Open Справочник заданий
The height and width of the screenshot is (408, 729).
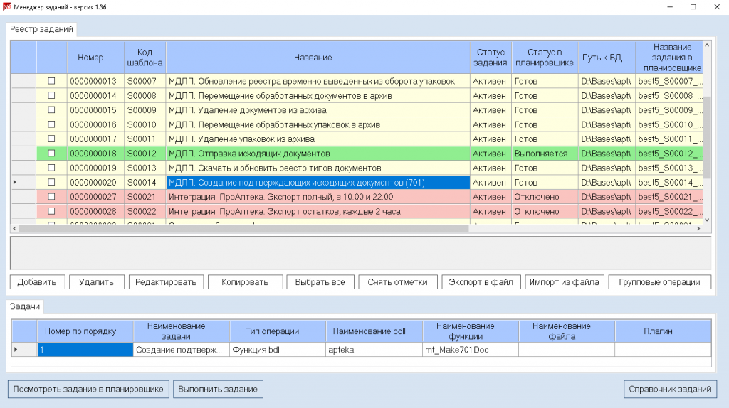click(669, 389)
